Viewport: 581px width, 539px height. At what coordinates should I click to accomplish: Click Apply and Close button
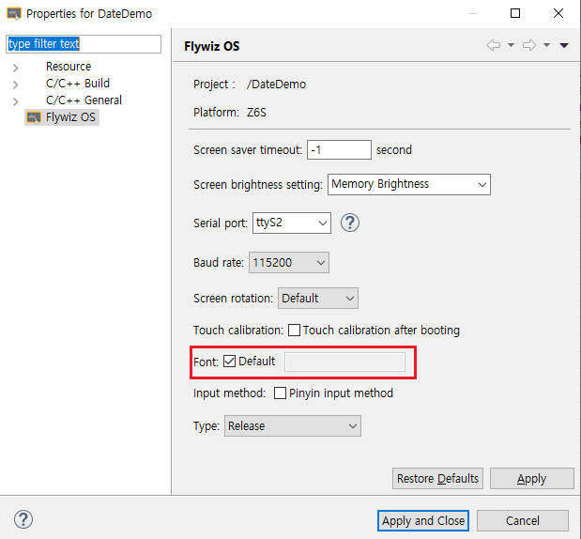pos(423,520)
